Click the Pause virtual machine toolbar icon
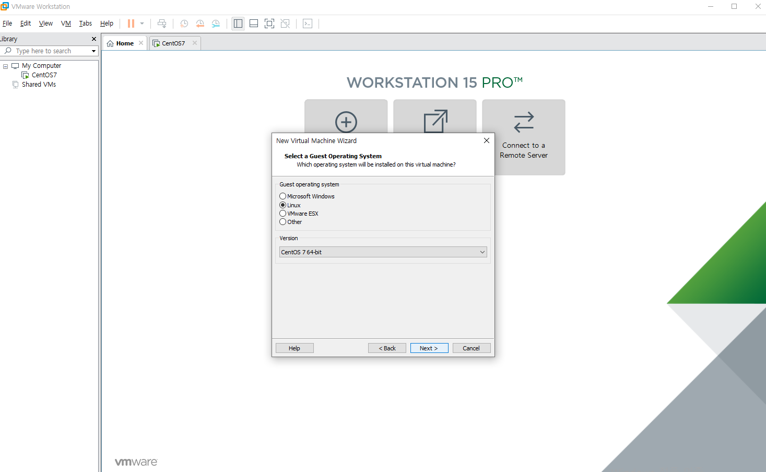The image size is (766, 472). coord(131,23)
